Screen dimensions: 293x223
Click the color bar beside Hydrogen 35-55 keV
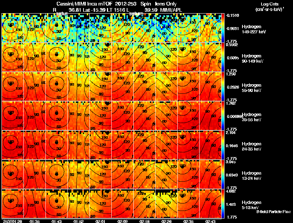[223, 116]
